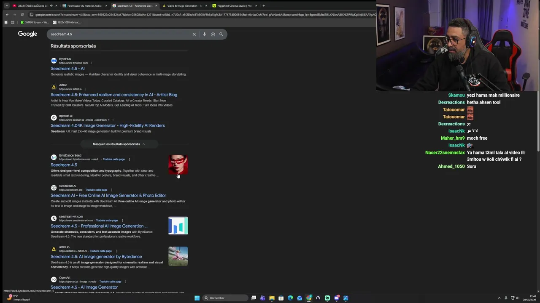Viewport: 540px width, 303px height.
Task: Click the Seedream AI site favicon
Action: click(x=54, y=188)
